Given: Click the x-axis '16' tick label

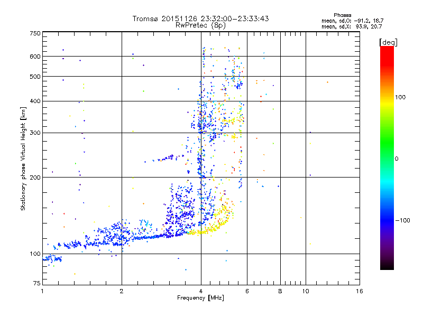Looking at the screenshot, I should click(x=360, y=291).
